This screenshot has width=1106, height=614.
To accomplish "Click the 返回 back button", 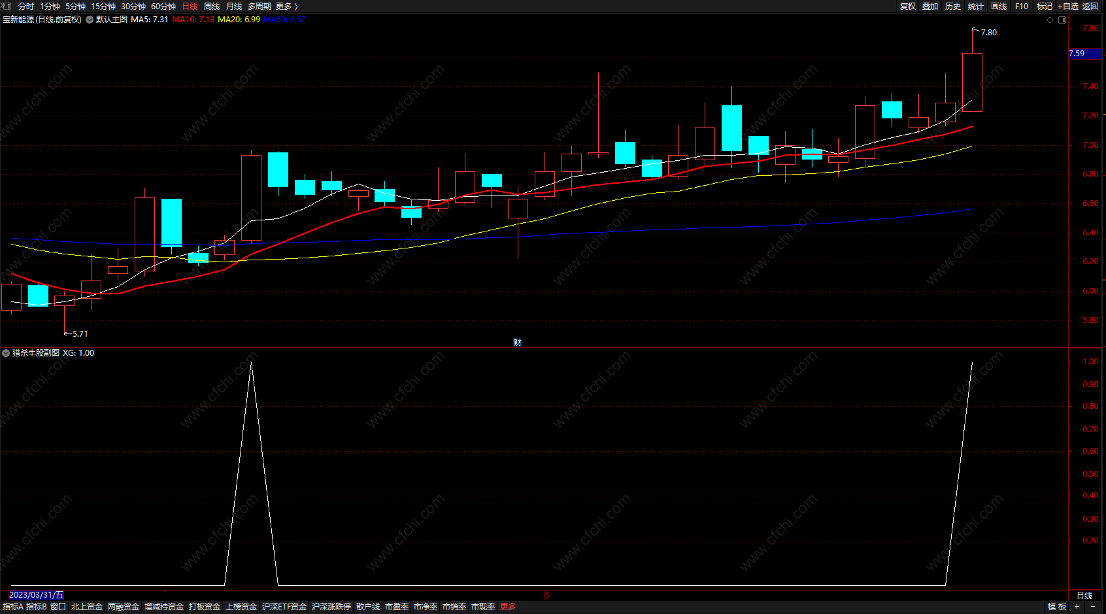I will 1090,7.
